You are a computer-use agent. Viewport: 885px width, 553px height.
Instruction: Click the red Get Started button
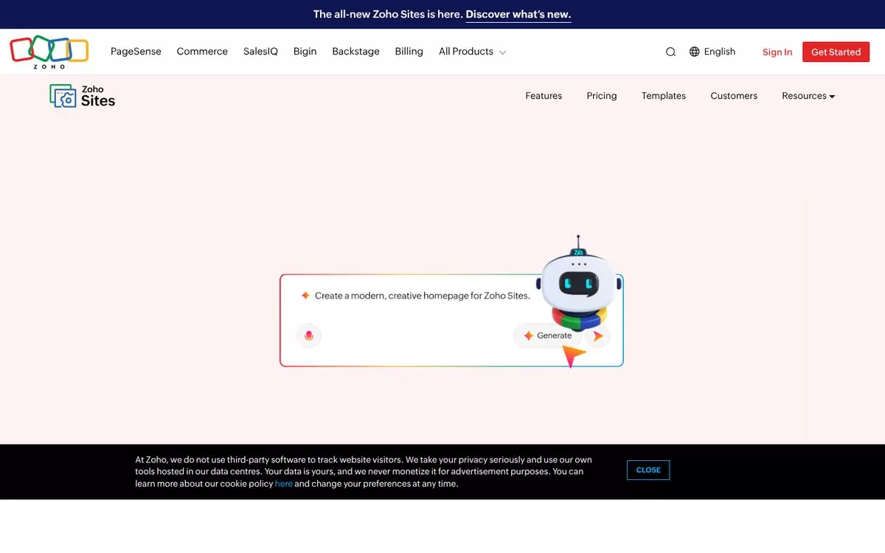point(836,52)
